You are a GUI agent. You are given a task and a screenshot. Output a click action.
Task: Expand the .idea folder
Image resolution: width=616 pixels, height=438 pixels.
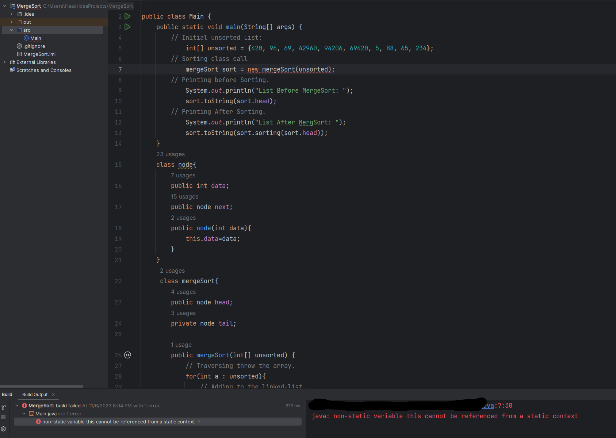[x=12, y=14]
